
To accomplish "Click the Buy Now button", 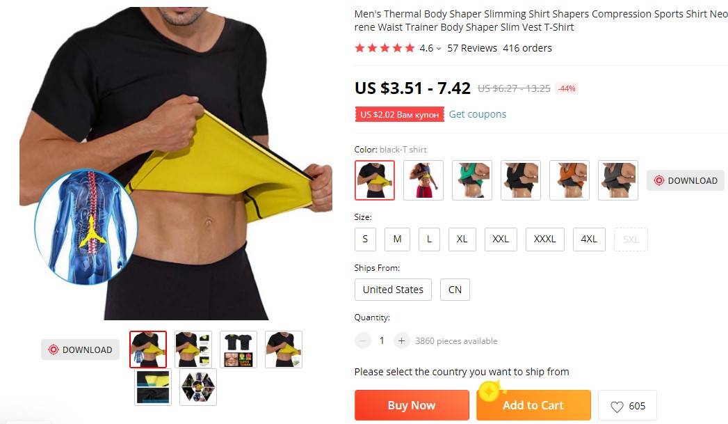I will 412,405.
